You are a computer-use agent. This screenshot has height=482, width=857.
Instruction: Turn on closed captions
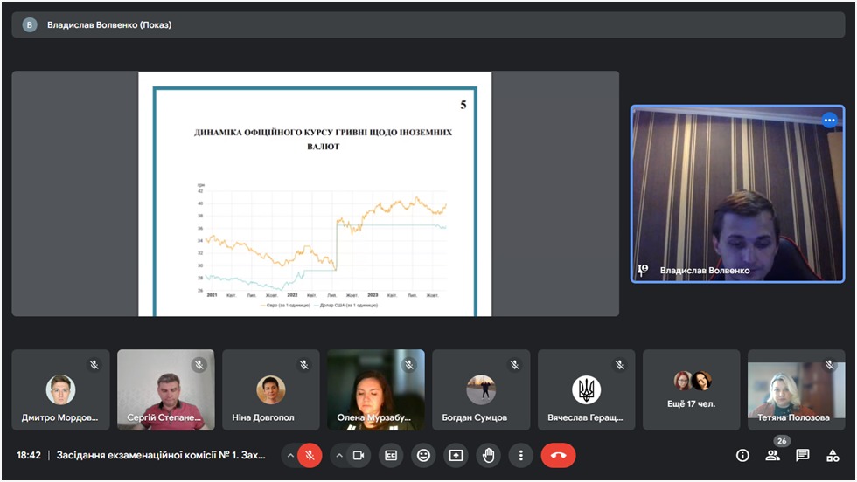[x=391, y=455]
